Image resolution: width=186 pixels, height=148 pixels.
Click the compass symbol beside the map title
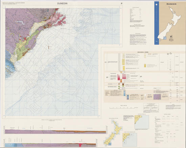pos(121,3)
